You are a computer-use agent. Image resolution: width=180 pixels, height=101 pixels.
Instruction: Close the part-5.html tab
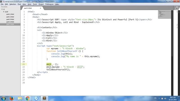click(x=40, y=8)
